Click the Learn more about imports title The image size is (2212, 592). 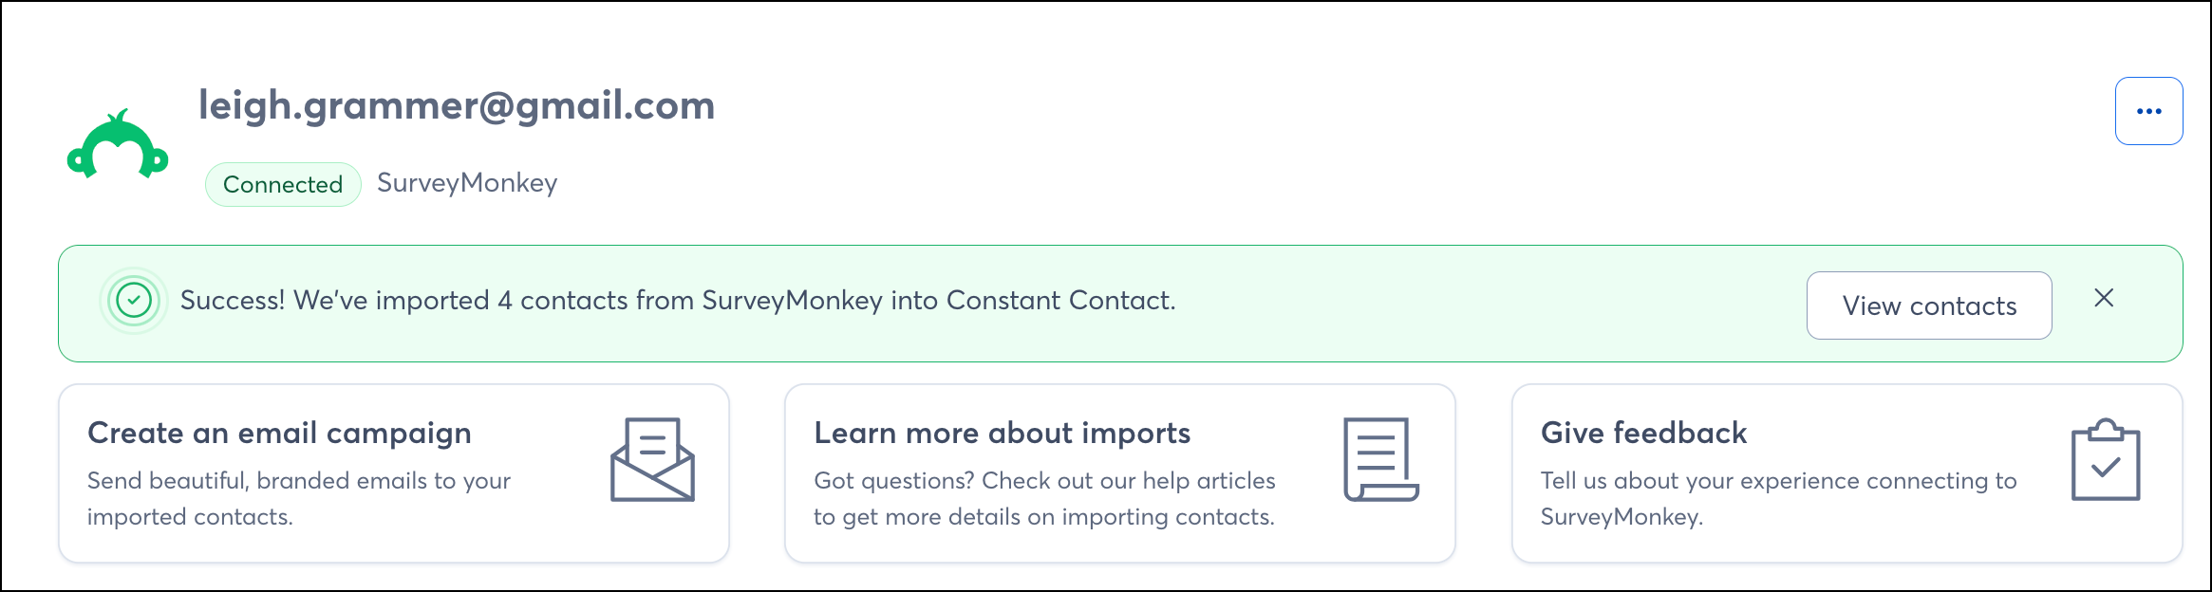coord(1002,433)
